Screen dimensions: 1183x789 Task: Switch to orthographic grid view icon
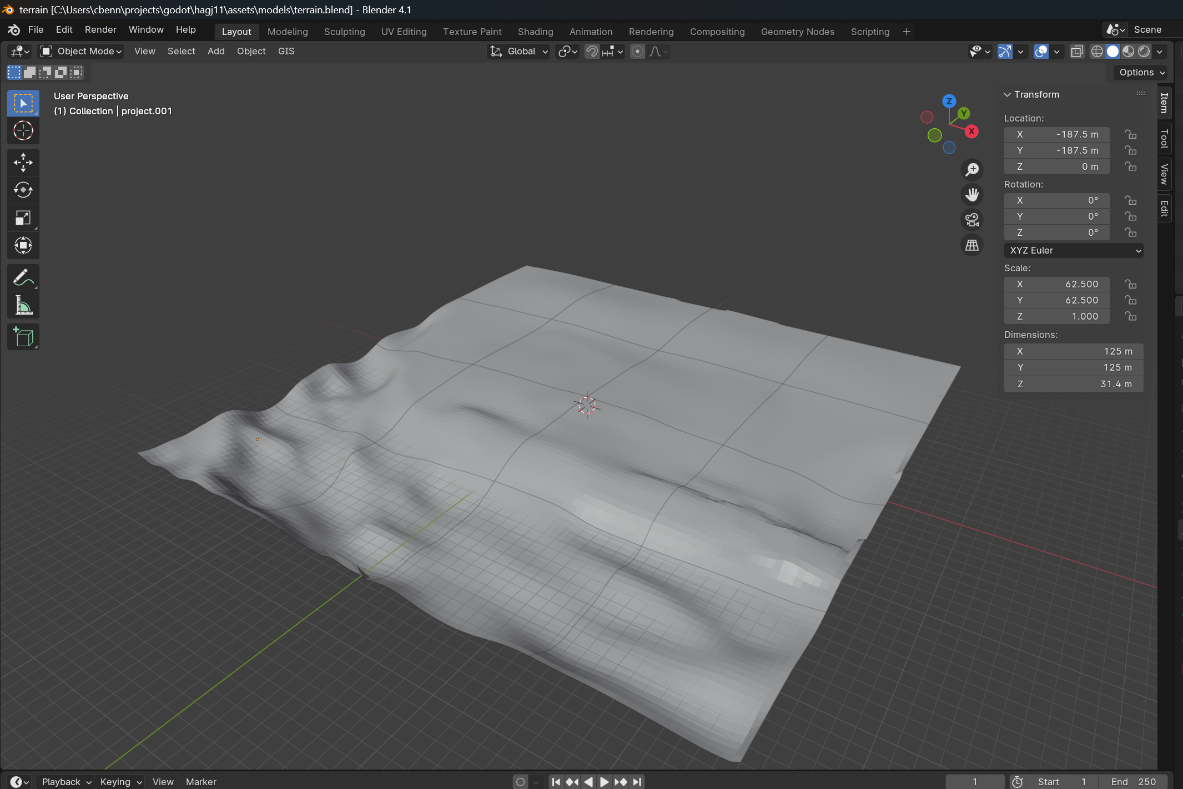pos(971,245)
